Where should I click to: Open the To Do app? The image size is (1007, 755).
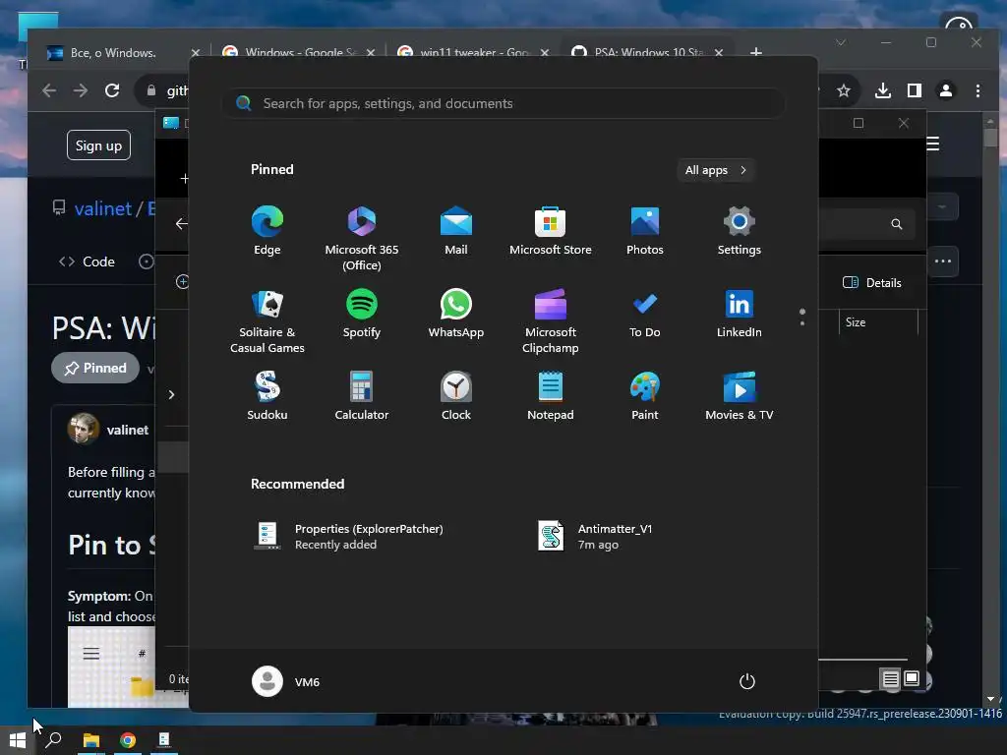tap(645, 314)
